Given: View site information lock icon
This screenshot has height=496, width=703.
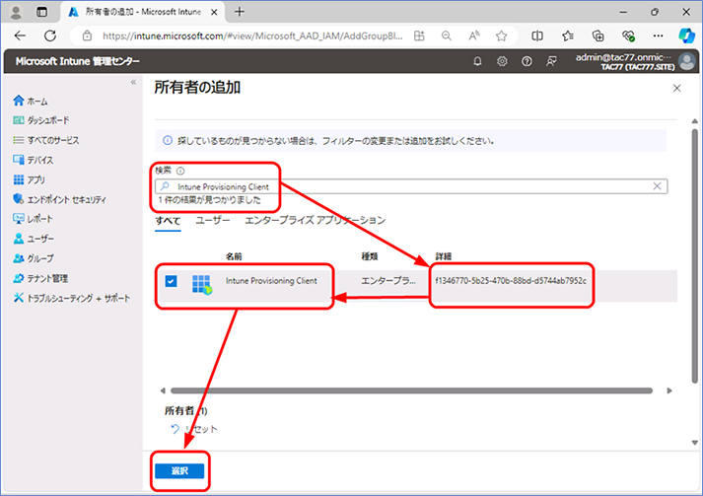Looking at the screenshot, I should tap(87, 35).
